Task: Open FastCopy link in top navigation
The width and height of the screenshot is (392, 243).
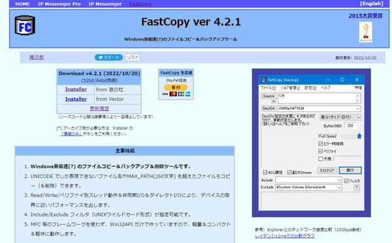Action: point(140,4)
